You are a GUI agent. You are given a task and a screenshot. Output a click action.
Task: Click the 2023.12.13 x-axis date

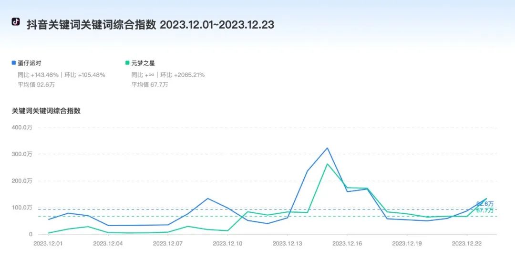click(288, 243)
